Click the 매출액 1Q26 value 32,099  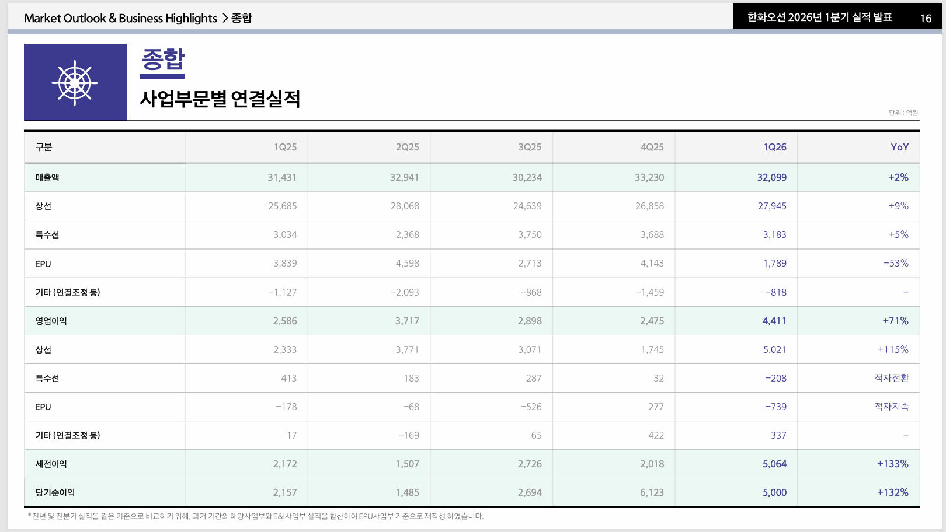[772, 177]
